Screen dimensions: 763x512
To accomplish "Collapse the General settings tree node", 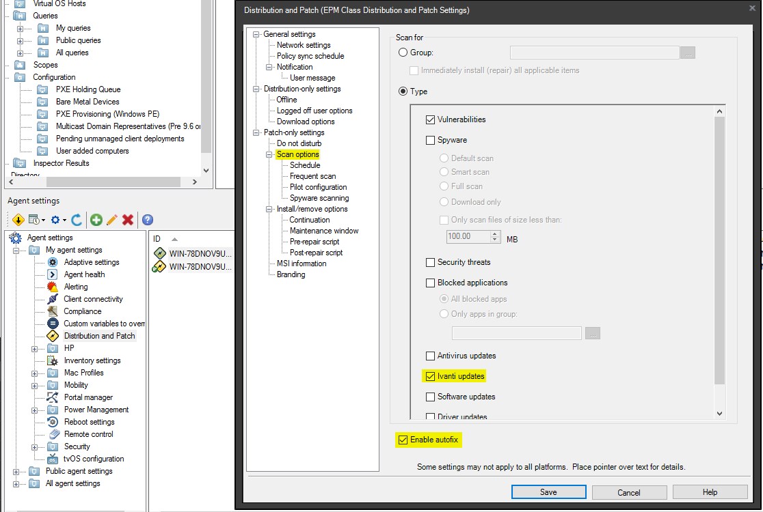I will (x=256, y=33).
